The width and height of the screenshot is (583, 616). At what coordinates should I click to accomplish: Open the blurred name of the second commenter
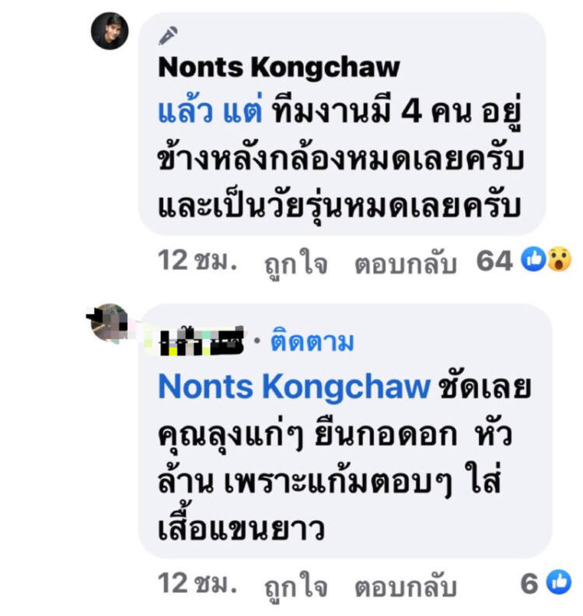201,341
